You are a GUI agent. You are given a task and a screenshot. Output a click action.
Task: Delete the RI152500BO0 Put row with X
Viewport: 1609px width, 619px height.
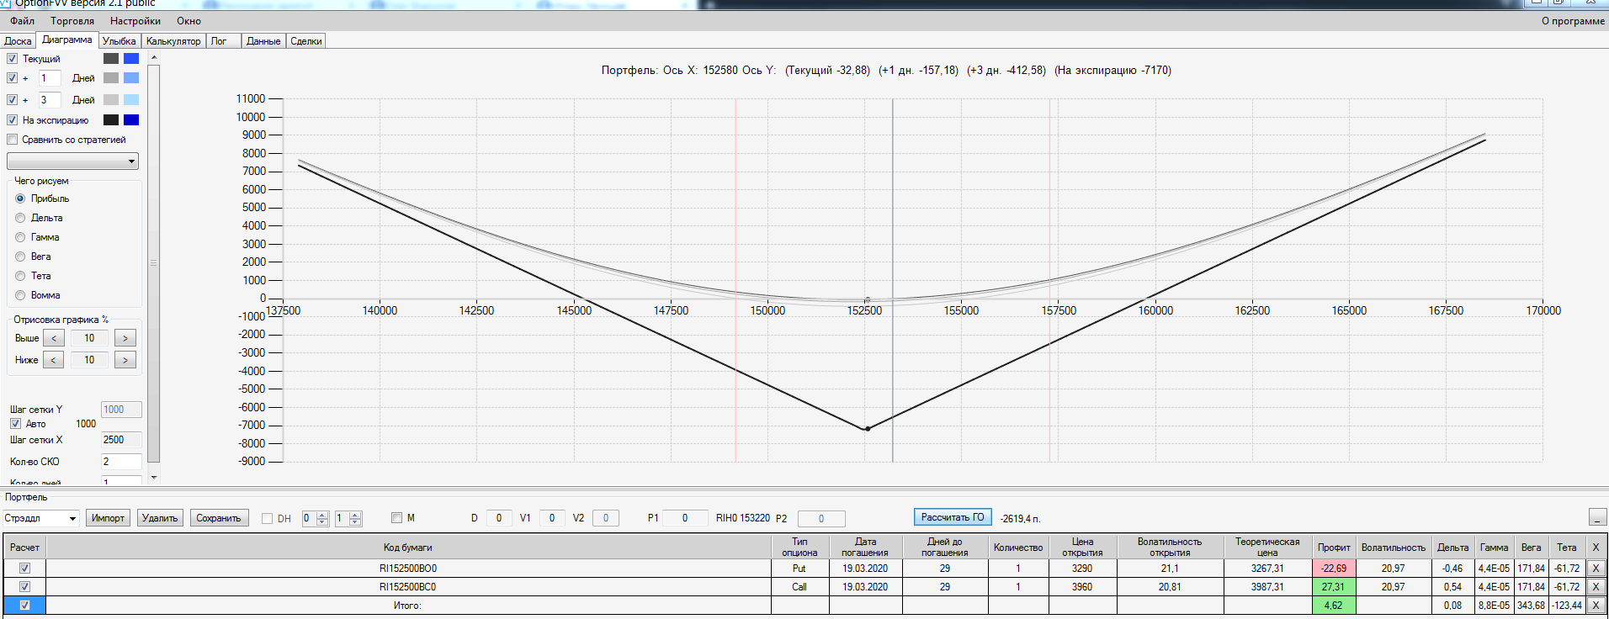click(1595, 569)
